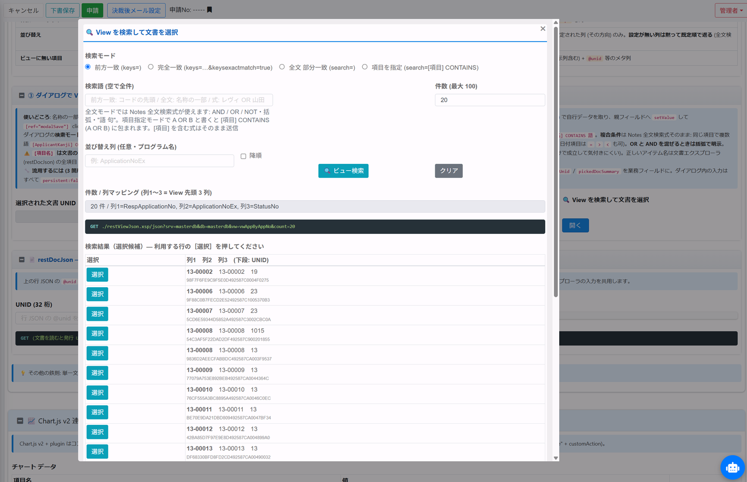Open 決裁後メール設定
Image resolution: width=747 pixels, height=482 pixels.
pyautogui.click(x=136, y=10)
